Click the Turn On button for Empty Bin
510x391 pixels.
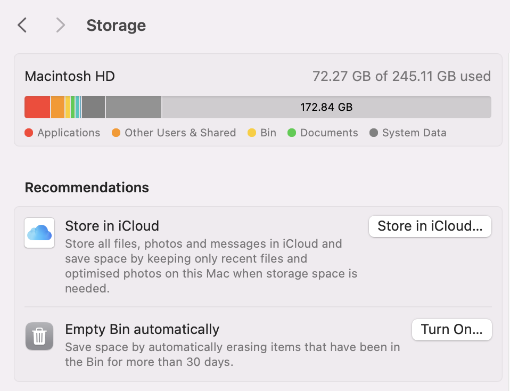(x=451, y=329)
